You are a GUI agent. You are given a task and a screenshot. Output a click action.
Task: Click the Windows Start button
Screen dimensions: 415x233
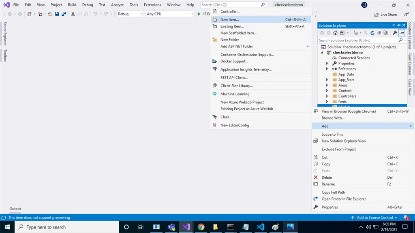pos(7,227)
